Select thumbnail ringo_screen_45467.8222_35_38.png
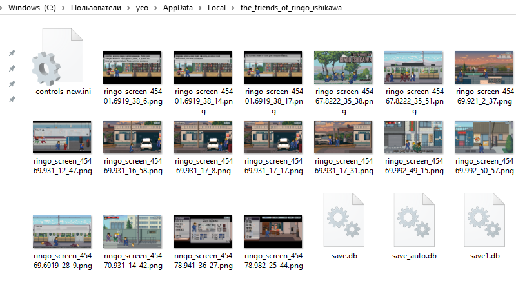 [343, 68]
